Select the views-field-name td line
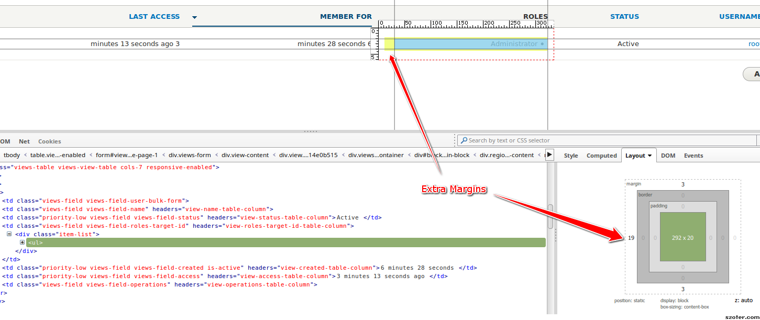This screenshot has height=320, width=760. pyautogui.click(x=138, y=209)
